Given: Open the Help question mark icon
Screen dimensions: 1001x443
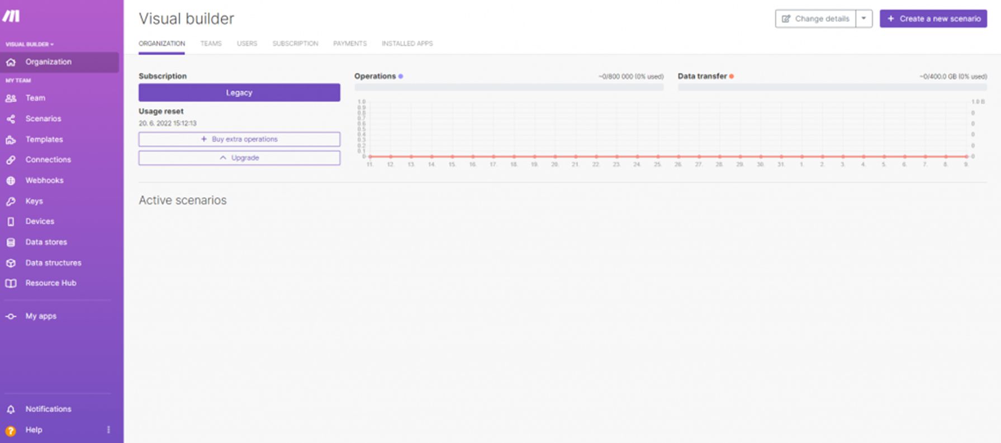Looking at the screenshot, I should coord(11,431).
